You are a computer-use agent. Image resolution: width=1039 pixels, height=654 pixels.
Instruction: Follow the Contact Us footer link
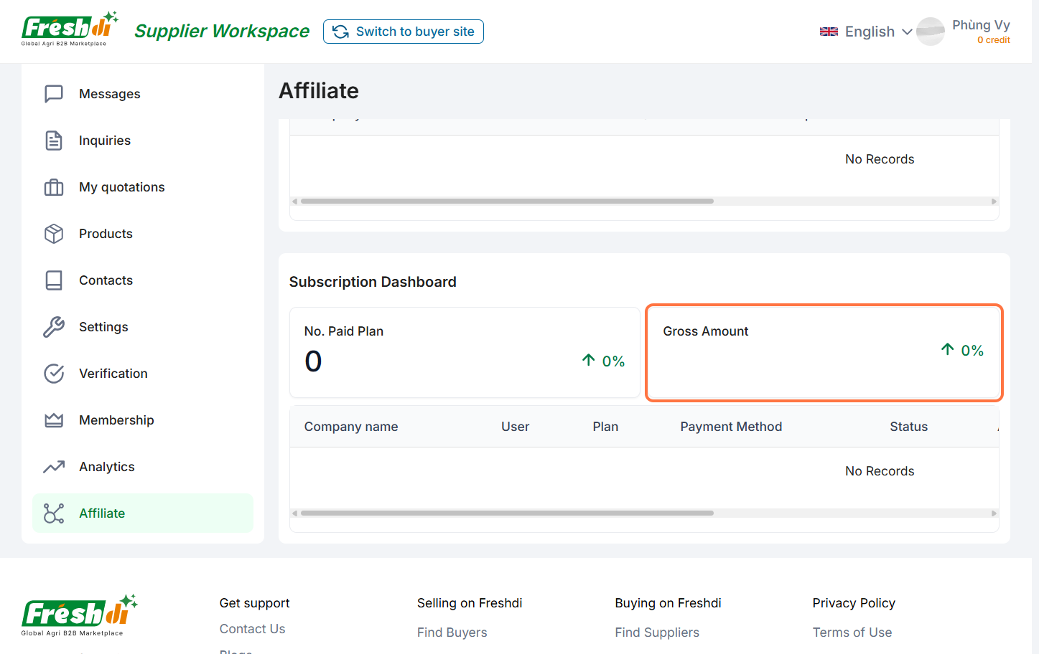[252, 629]
